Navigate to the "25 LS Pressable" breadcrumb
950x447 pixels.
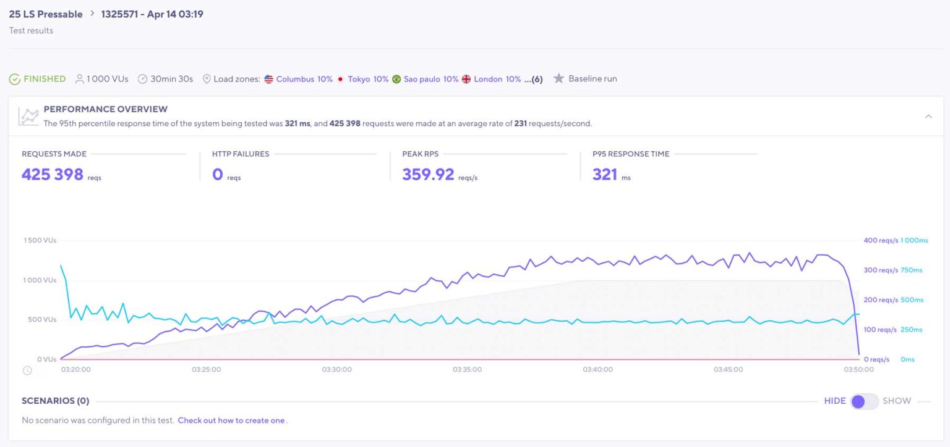pos(45,14)
